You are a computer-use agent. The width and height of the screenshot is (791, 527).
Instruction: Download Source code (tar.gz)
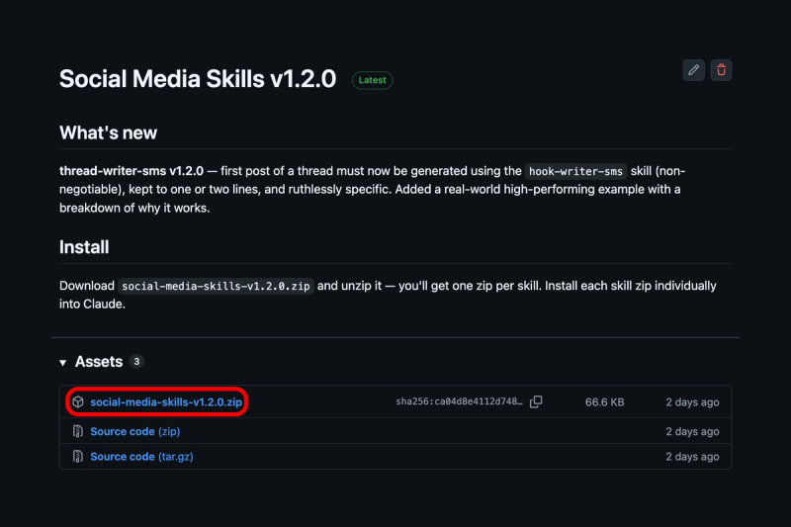pyautogui.click(x=141, y=457)
